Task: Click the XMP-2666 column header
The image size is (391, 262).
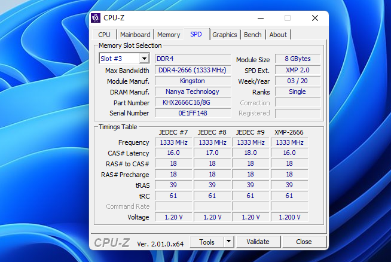Action: click(289, 132)
